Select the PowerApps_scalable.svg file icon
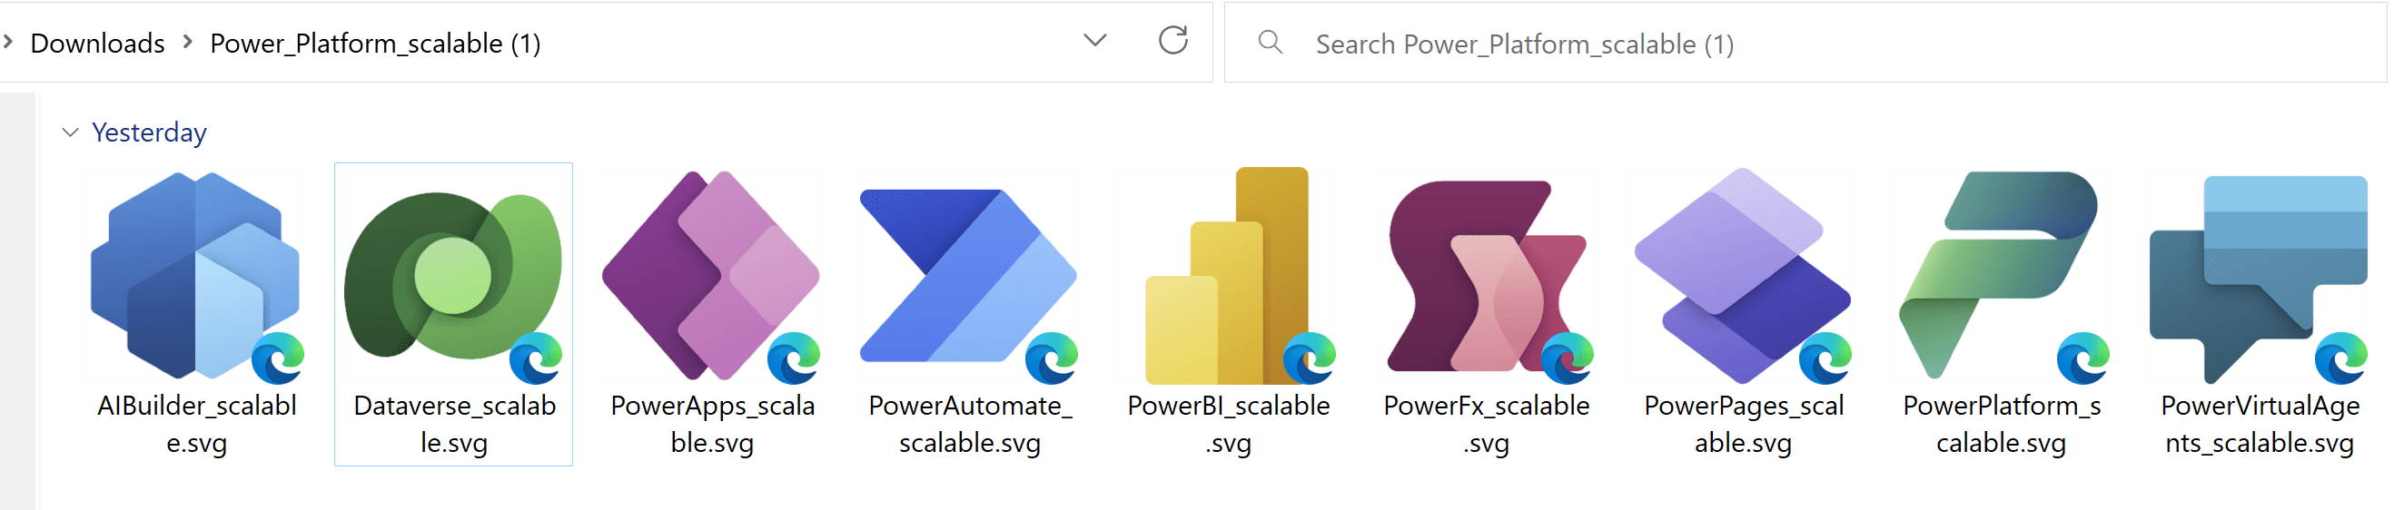The width and height of the screenshot is (2394, 510). pos(712,276)
